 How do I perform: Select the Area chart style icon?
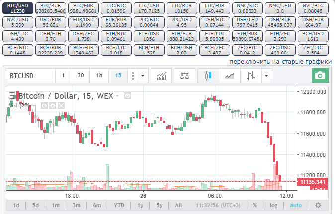tap(230, 76)
